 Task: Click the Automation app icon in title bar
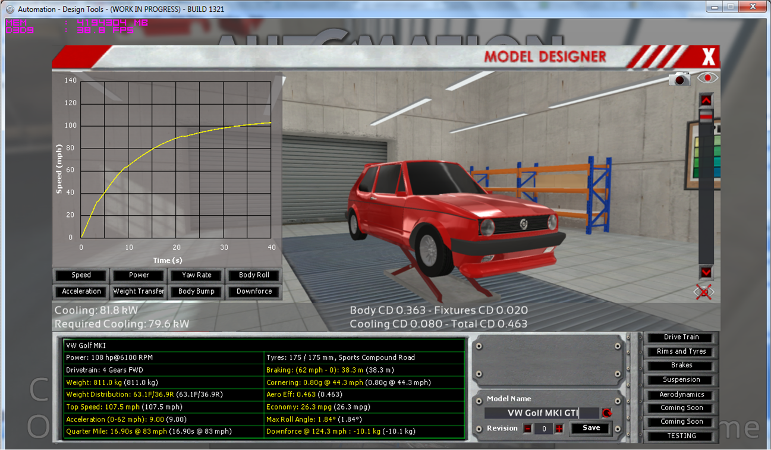10,9
